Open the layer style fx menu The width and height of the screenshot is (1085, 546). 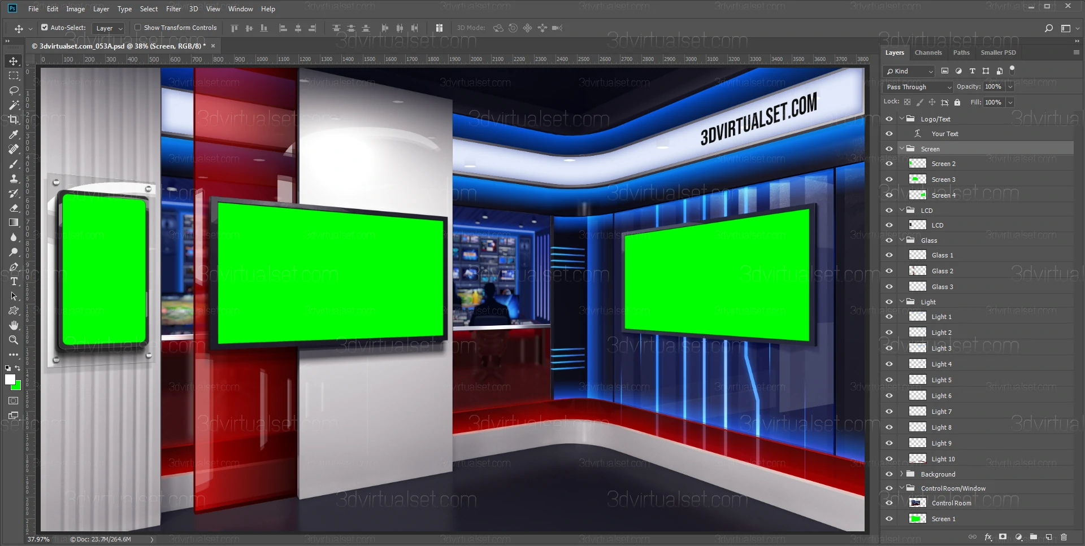988,537
